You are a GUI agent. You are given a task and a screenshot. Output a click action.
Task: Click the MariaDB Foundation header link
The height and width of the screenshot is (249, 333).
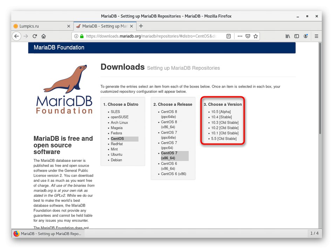pyautogui.click(x=59, y=48)
